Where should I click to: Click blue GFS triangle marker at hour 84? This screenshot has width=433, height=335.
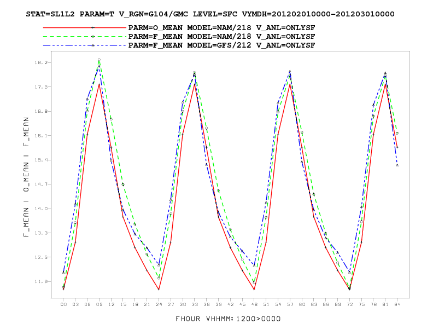pos(397,165)
